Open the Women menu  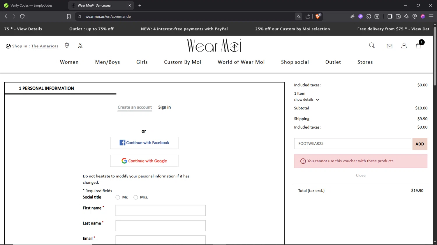[69, 62]
